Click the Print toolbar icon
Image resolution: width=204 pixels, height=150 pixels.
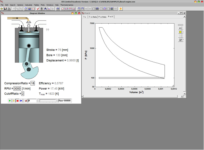click(9, 9)
